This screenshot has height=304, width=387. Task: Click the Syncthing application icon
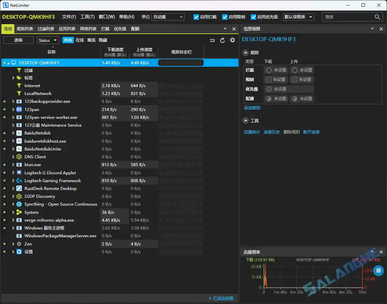[x=19, y=204]
